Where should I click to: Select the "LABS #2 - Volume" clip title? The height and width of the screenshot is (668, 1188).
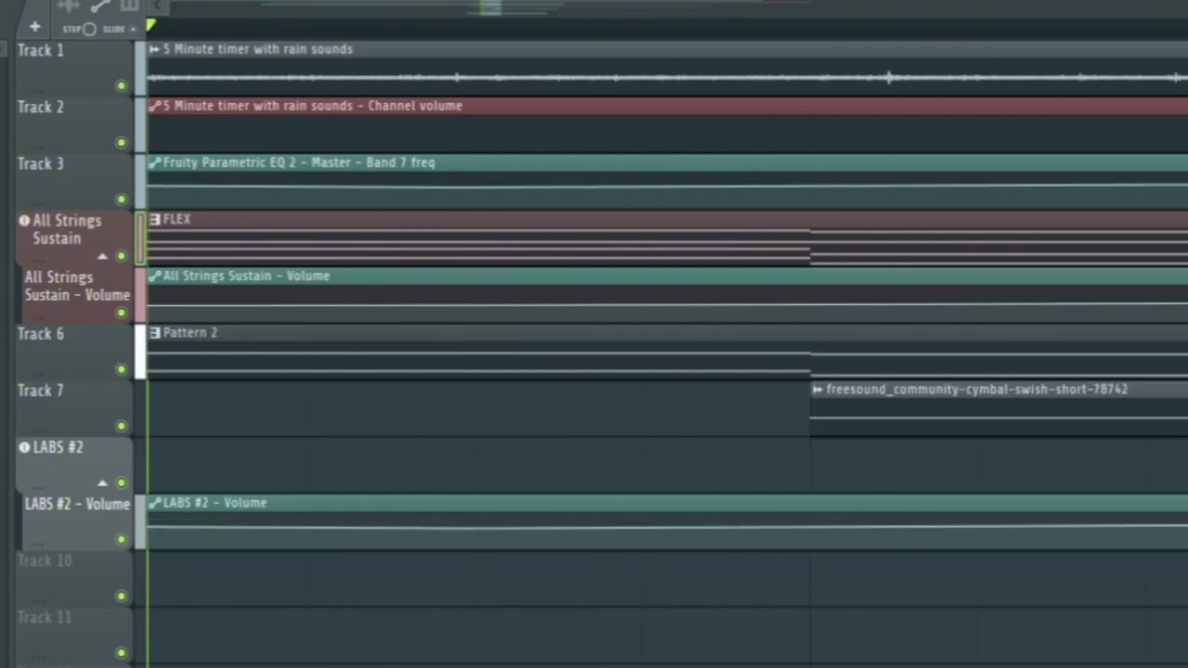(215, 503)
